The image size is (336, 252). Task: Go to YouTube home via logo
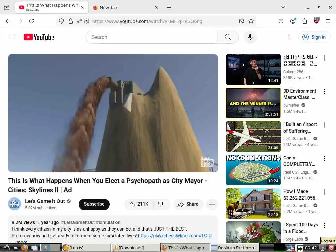(39, 37)
